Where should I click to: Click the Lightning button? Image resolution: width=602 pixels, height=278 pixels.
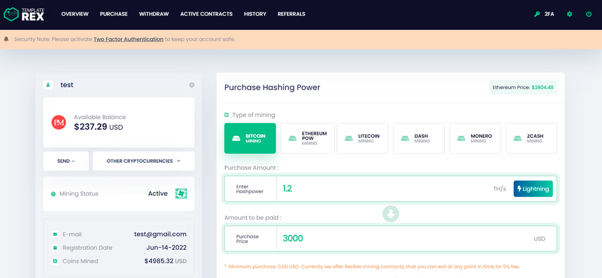coord(533,189)
